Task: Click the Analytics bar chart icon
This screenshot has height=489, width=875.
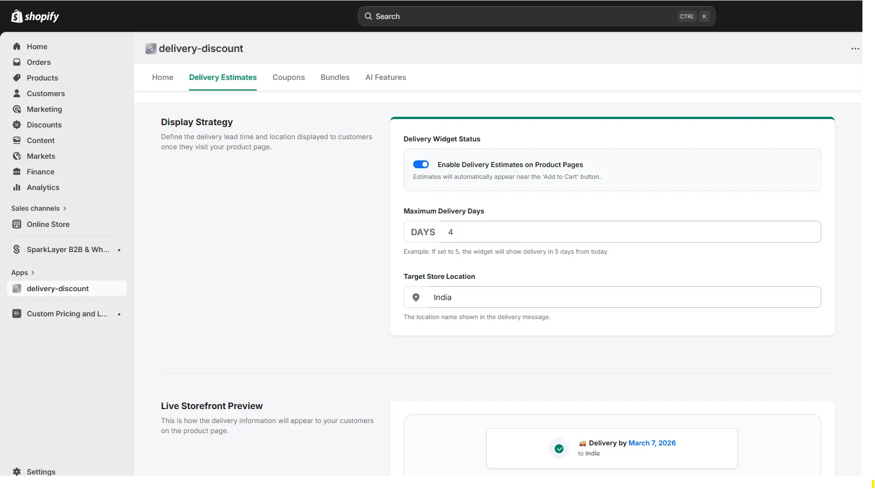Action: click(x=17, y=187)
